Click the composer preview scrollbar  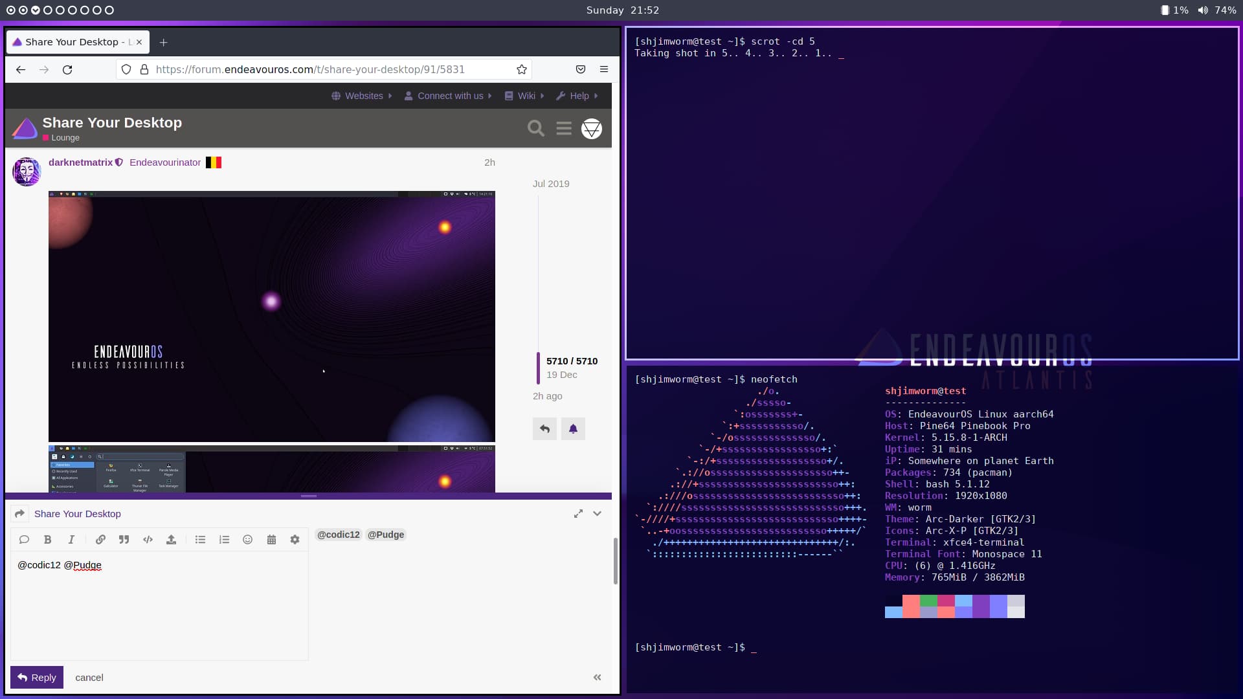coord(615,561)
